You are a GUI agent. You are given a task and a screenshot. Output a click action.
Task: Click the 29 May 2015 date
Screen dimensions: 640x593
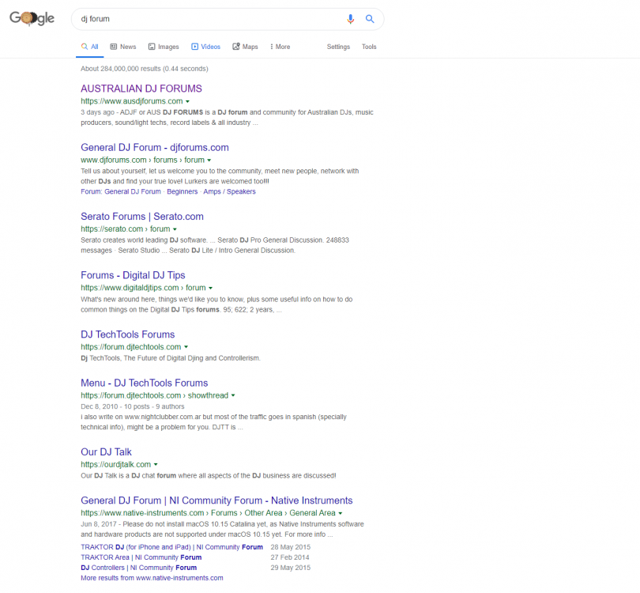click(x=291, y=568)
